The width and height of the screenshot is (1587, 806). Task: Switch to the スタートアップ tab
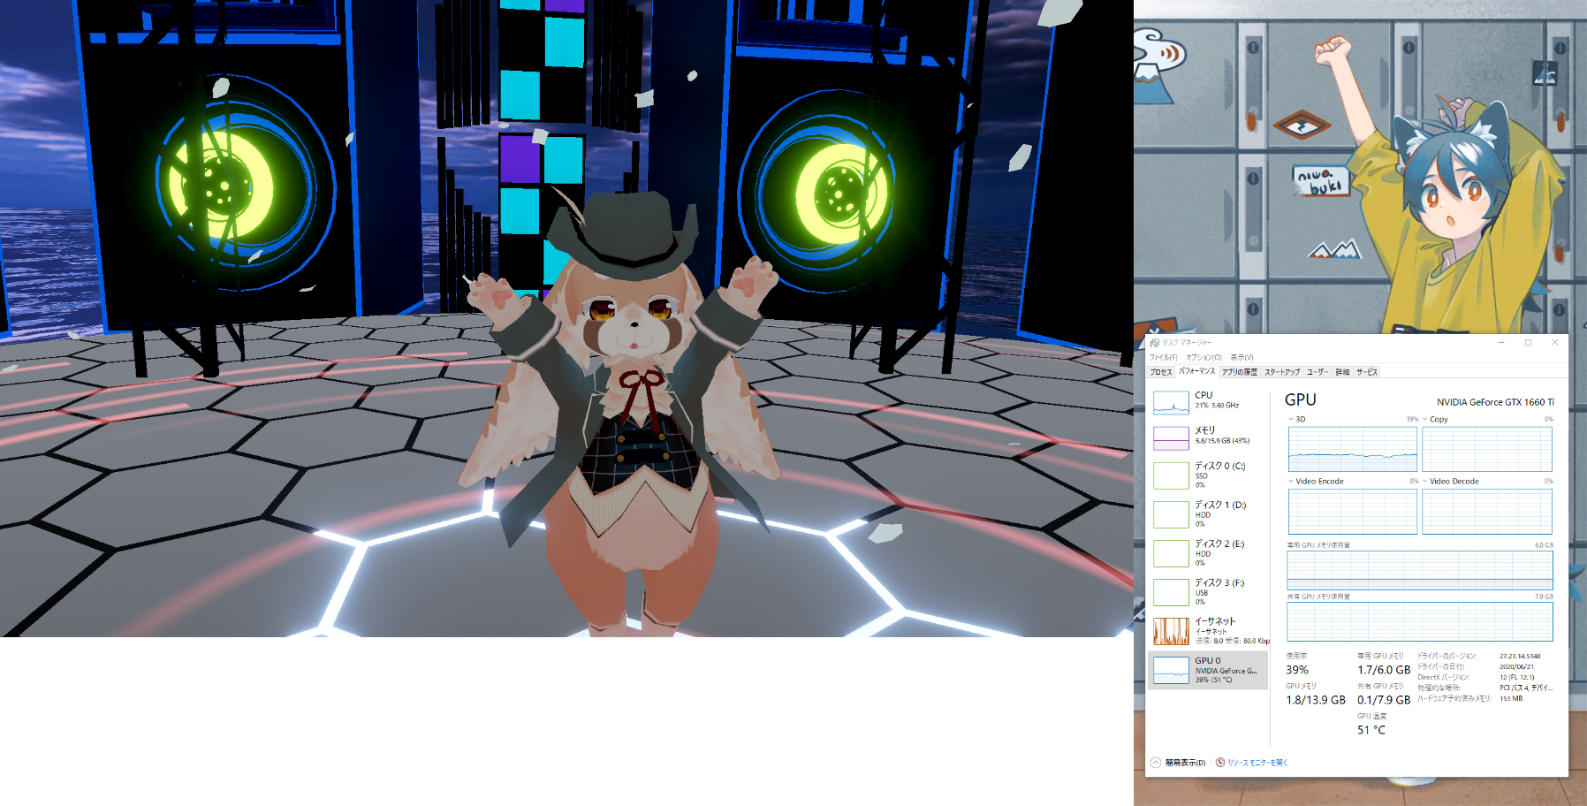1281,372
